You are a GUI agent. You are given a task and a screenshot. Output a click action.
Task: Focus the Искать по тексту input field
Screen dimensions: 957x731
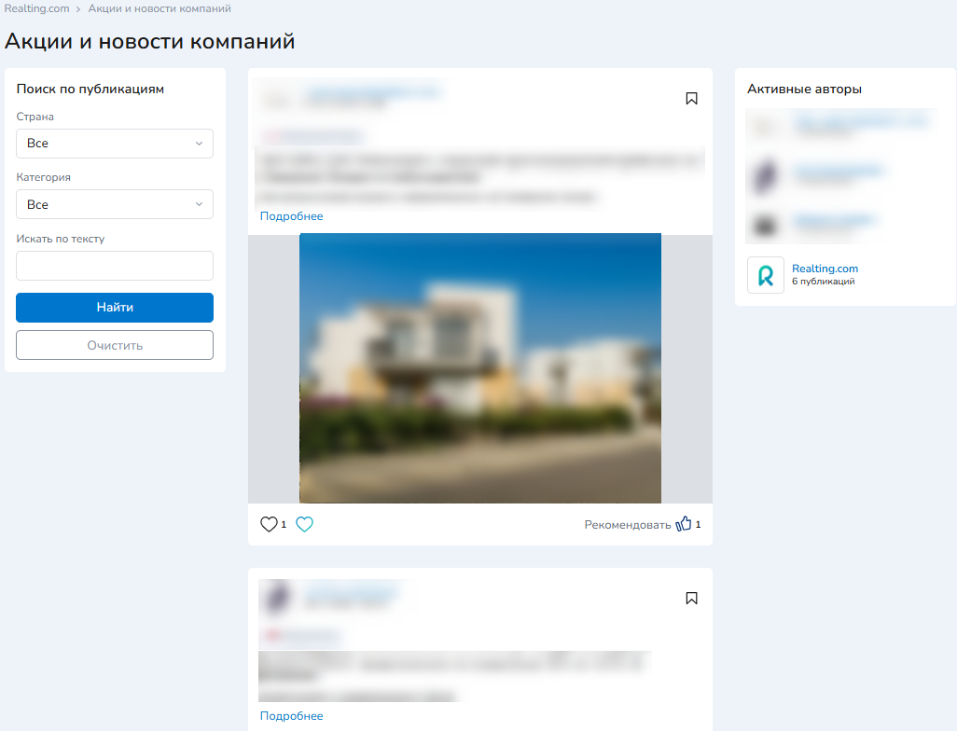coord(115,266)
